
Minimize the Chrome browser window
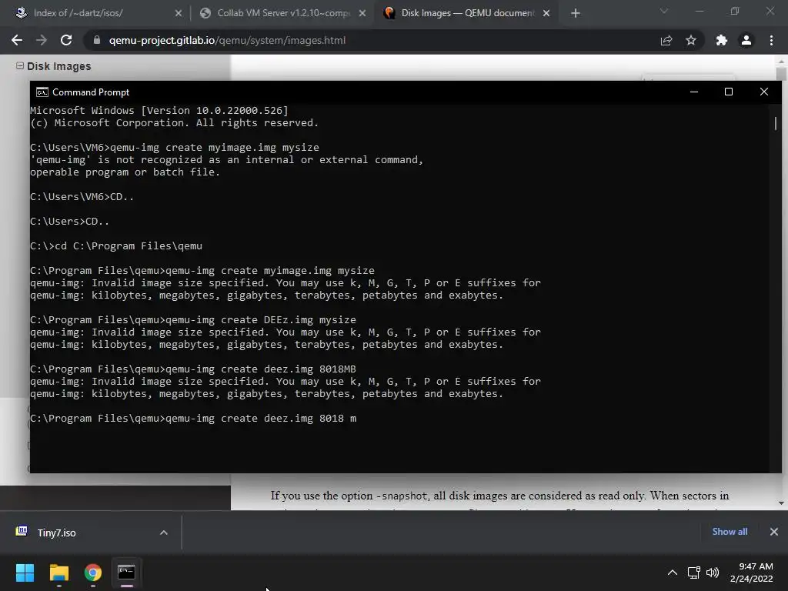[x=699, y=11]
